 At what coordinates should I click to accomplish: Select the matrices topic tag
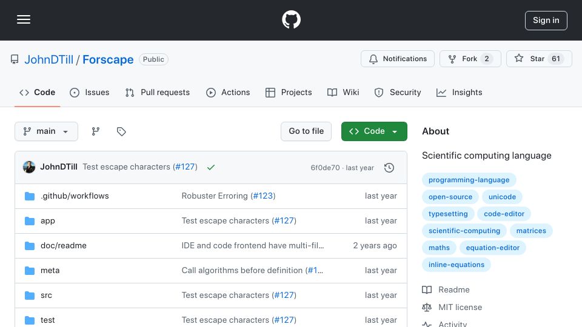tap(531, 231)
